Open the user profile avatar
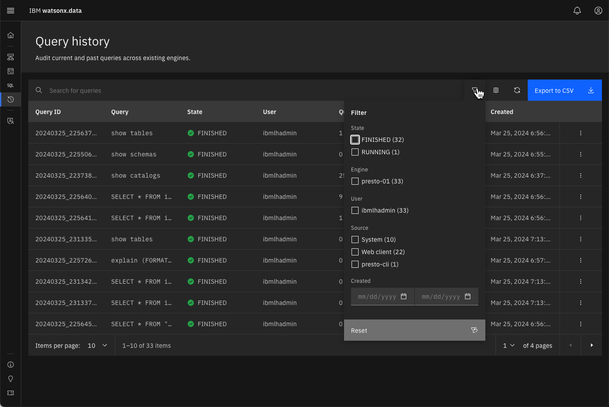 coord(598,11)
